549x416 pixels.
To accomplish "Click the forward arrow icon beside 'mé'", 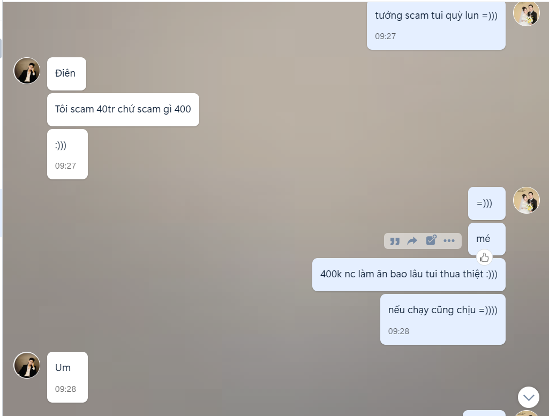I will tap(412, 241).
